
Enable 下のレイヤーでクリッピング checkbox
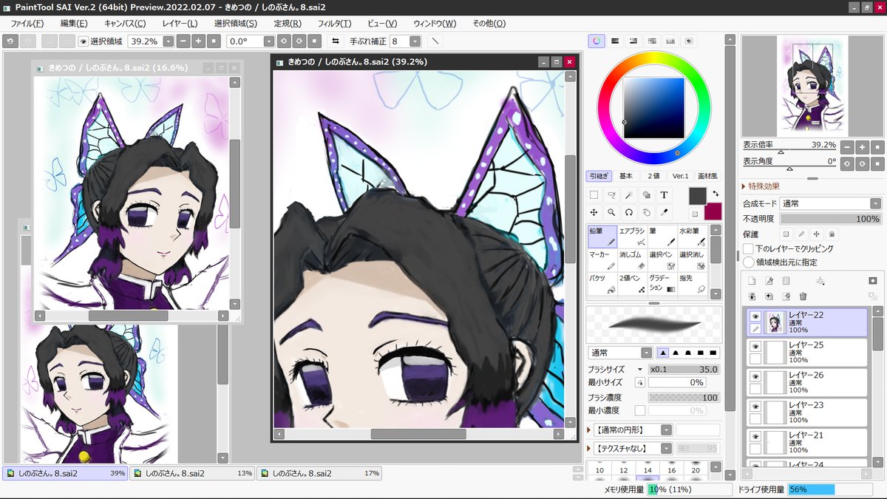(x=749, y=249)
